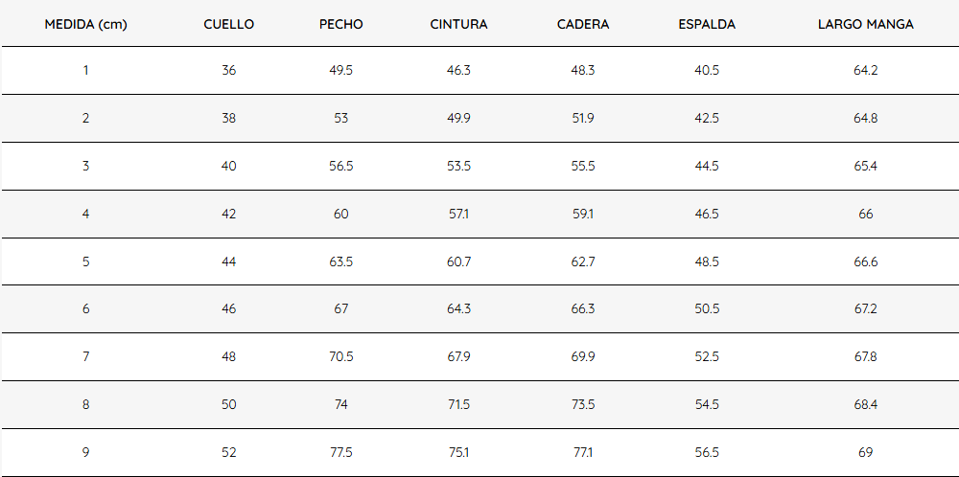Viewport: 959px width, 477px height.
Task: Select the CUELLO column header
Action: (x=228, y=25)
